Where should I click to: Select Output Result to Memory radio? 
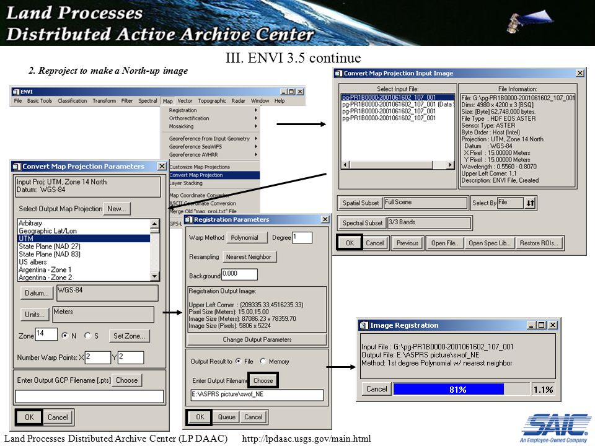263,361
